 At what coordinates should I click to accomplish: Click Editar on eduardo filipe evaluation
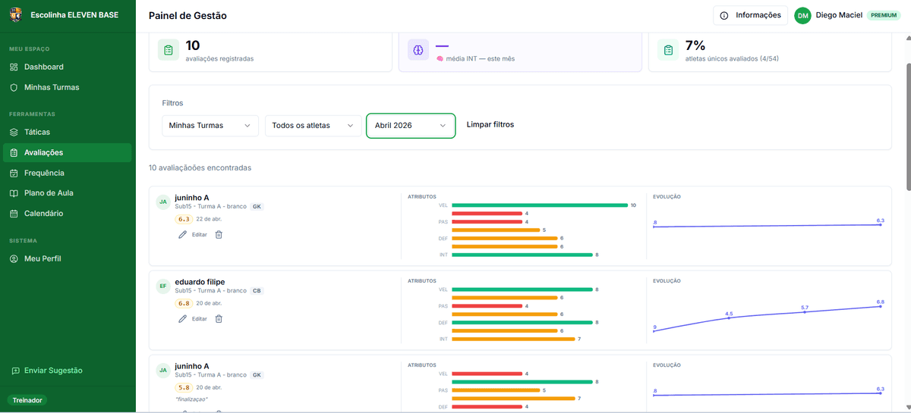point(199,319)
